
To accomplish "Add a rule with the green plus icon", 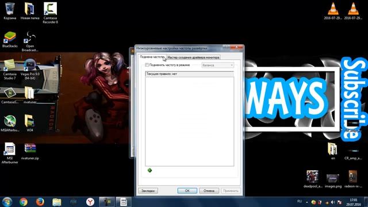I will click(149, 170).
